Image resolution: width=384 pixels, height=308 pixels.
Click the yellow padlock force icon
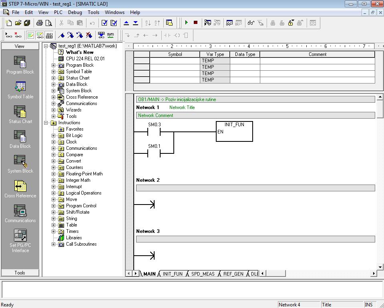coord(291,23)
